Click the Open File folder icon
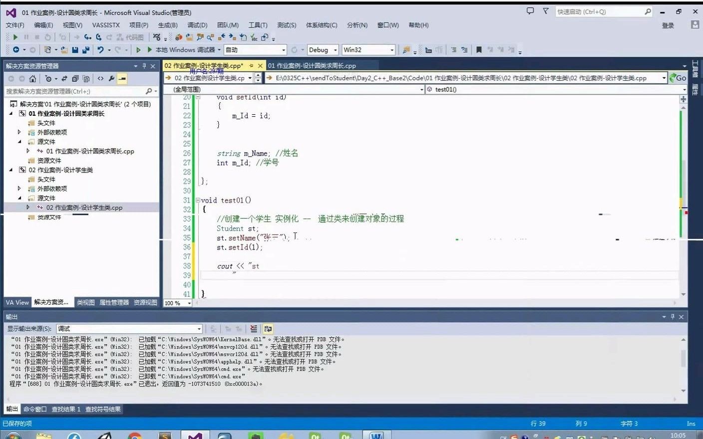This screenshot has height=439, width=703. 64,50
